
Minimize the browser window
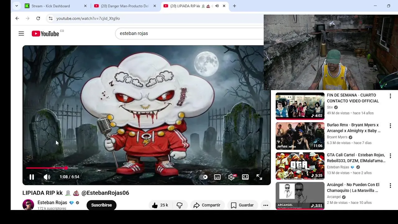pos(375,6)
